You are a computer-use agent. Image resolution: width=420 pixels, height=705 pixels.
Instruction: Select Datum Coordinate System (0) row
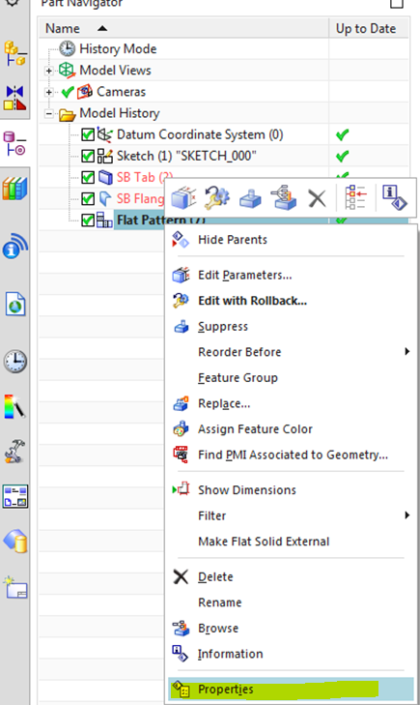[x=200, y=134]
